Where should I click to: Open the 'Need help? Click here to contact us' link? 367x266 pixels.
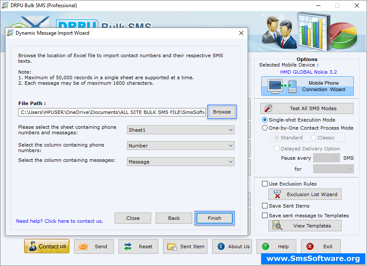tap(59, 221)
